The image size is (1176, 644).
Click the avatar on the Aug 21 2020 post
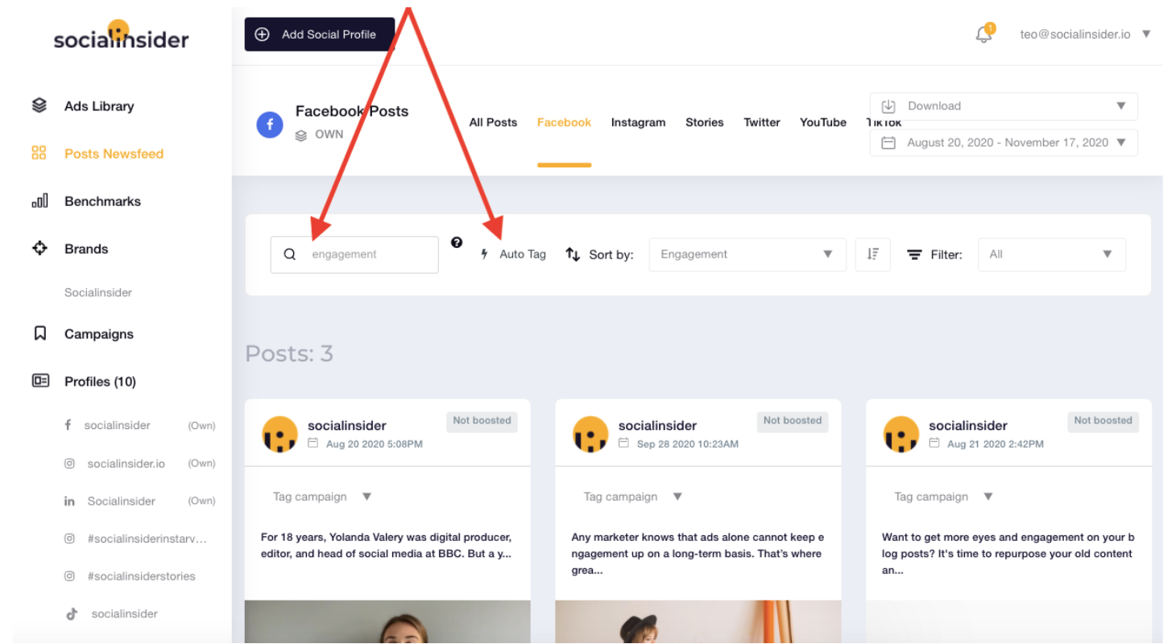coord(901,434)
